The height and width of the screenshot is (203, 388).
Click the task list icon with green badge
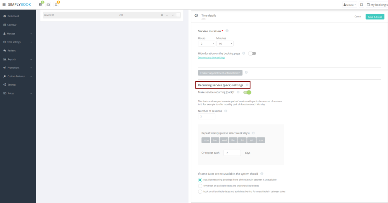40,5
